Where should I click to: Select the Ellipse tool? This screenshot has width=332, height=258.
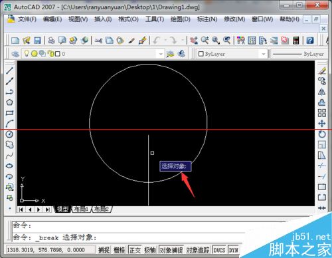pos(9,166)
